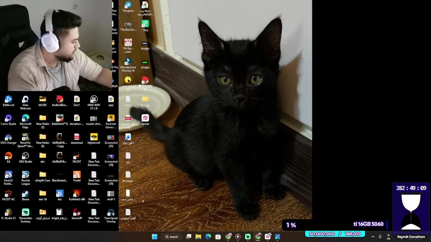431x242 pixels.
Task: Switch the FA input language indicator
Action: 389,237
